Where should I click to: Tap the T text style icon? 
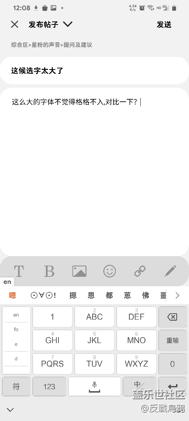point(19,271)
